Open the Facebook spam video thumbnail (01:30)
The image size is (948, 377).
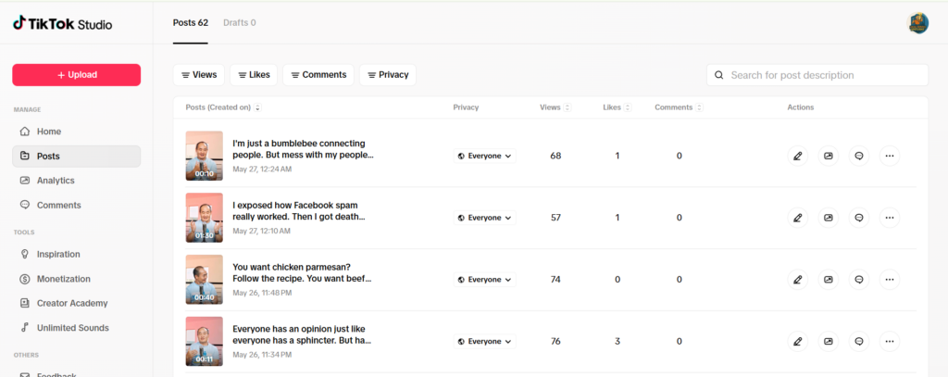coord(205,218)
